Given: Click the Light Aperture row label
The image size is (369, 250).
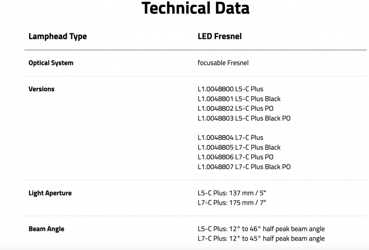Looking at the screenshot, I should point(50,193).
